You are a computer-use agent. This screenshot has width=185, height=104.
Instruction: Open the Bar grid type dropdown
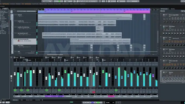click(x=121, y=1)
